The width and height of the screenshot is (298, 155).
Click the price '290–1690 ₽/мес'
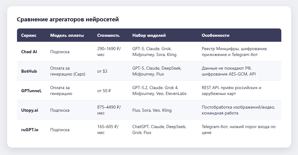point(109,52)
